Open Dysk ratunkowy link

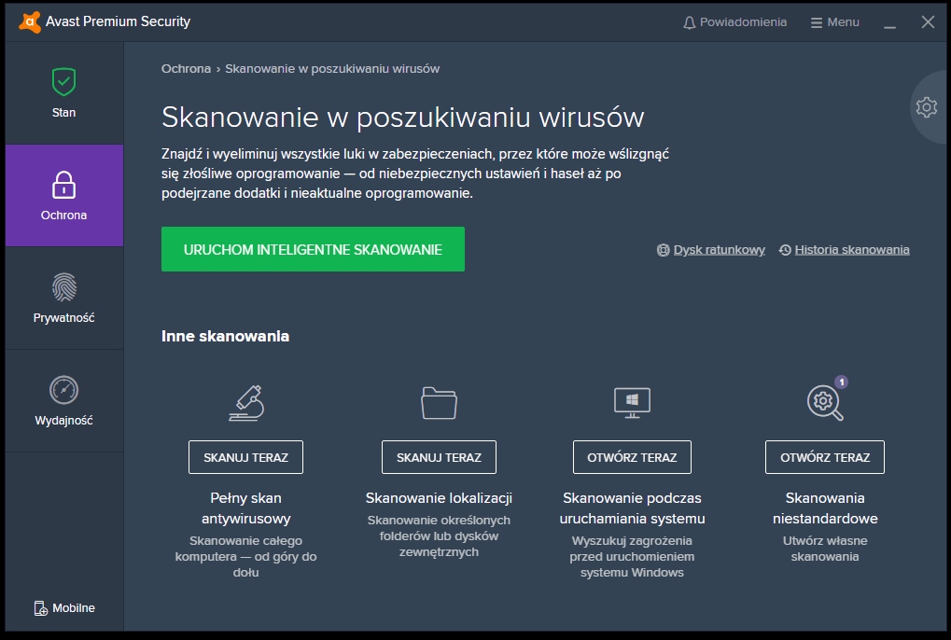711,250
